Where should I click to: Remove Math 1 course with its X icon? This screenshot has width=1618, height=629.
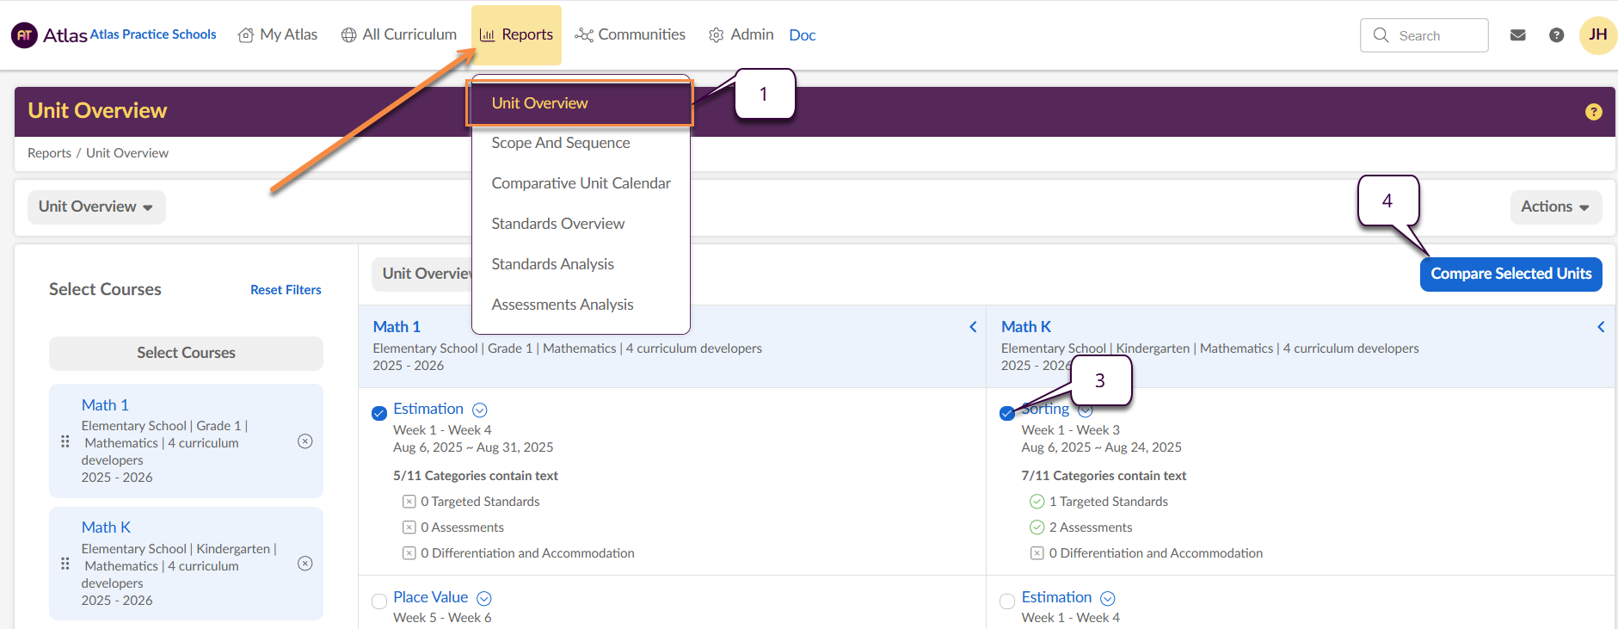click(305, 441)
